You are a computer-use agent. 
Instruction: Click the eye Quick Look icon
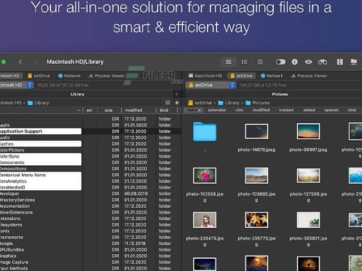308,62
